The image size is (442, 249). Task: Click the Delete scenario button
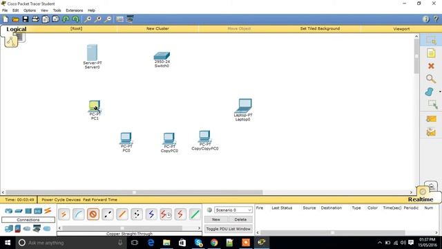click(x=240, y=219)
